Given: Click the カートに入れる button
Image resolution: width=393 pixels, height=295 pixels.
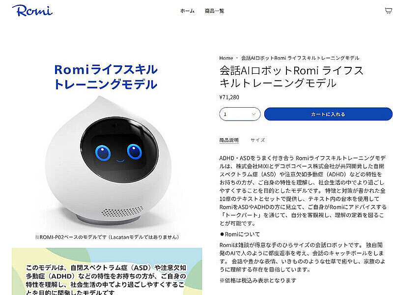Looking at the screenshot, I should click(328, 114).
